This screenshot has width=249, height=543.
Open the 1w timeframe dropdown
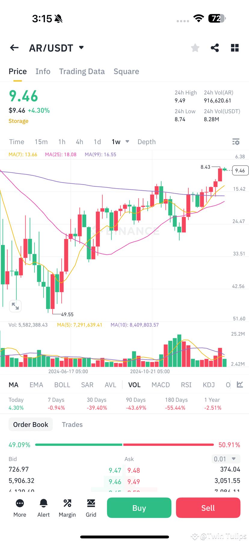[x=127, y=141]
